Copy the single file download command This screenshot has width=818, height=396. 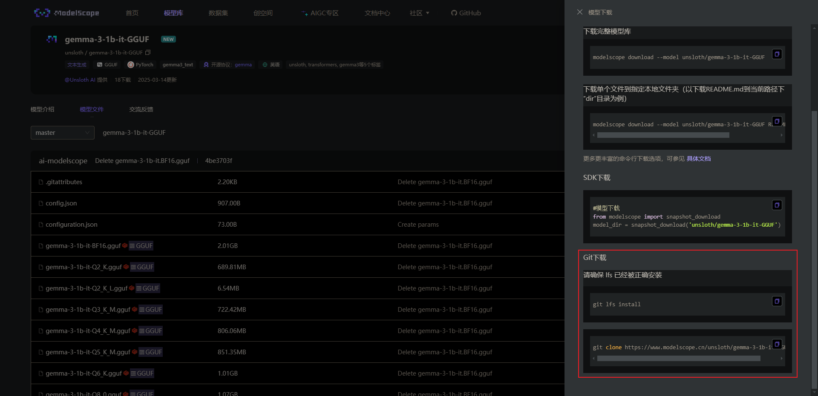pyautogui.click(x=777, y=121)
